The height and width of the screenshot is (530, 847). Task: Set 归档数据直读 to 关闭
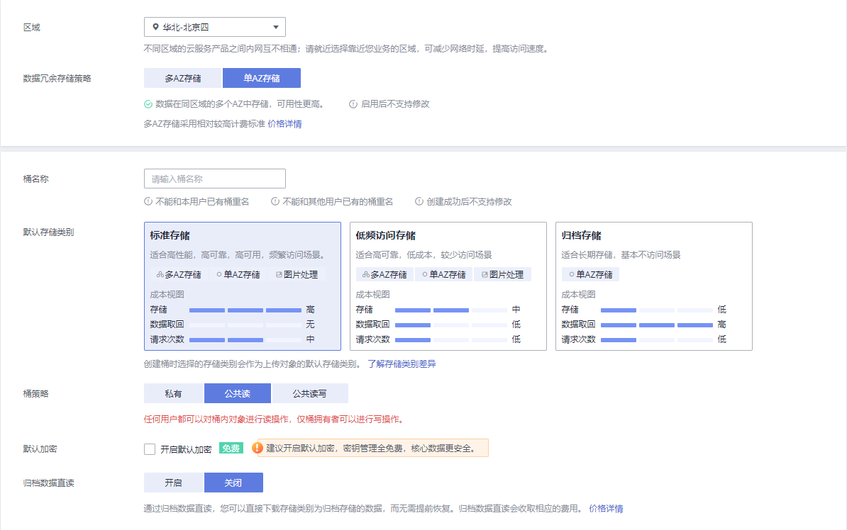coord(233,483)
